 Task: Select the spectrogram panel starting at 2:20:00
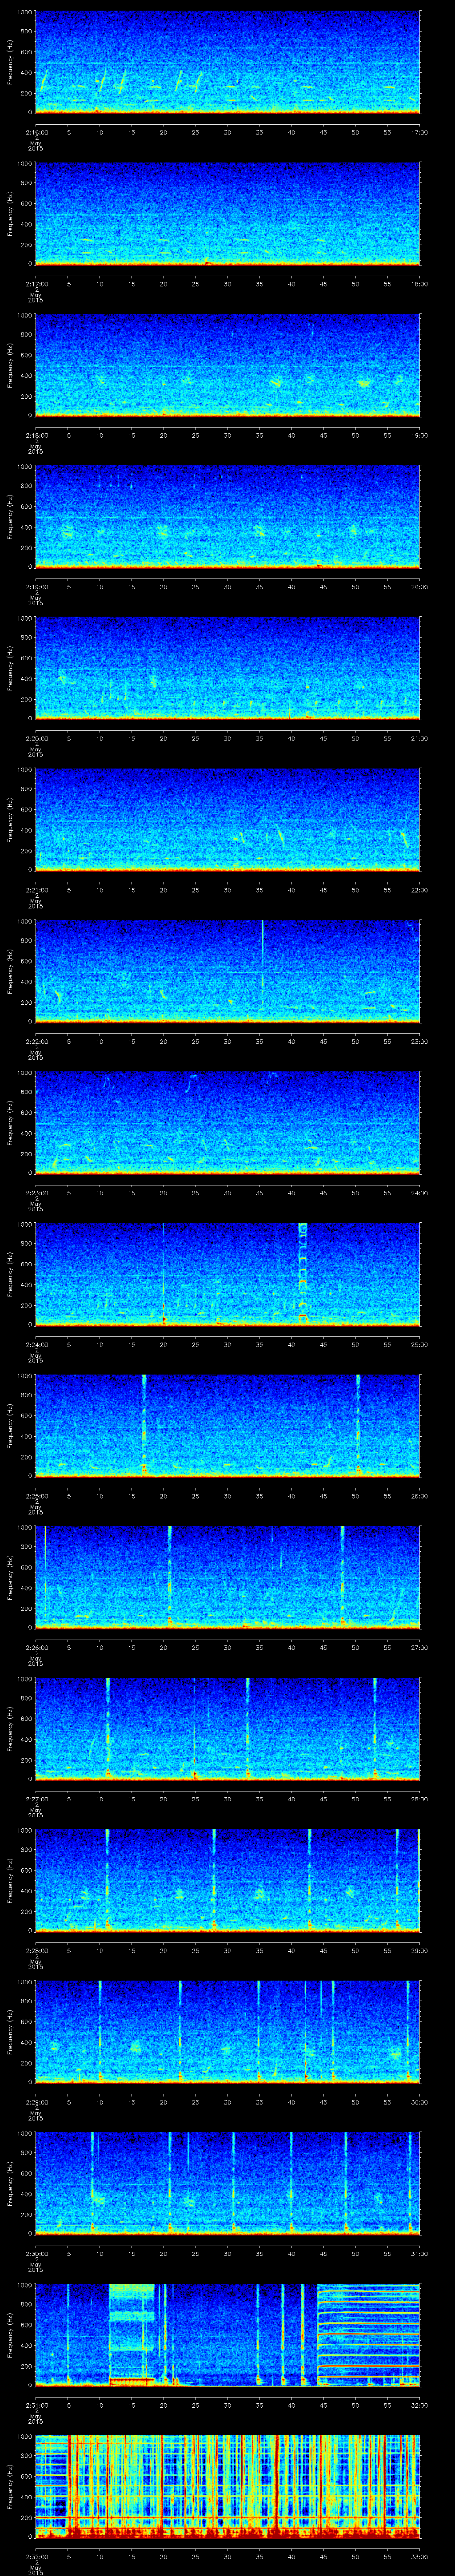pos(227,668)
